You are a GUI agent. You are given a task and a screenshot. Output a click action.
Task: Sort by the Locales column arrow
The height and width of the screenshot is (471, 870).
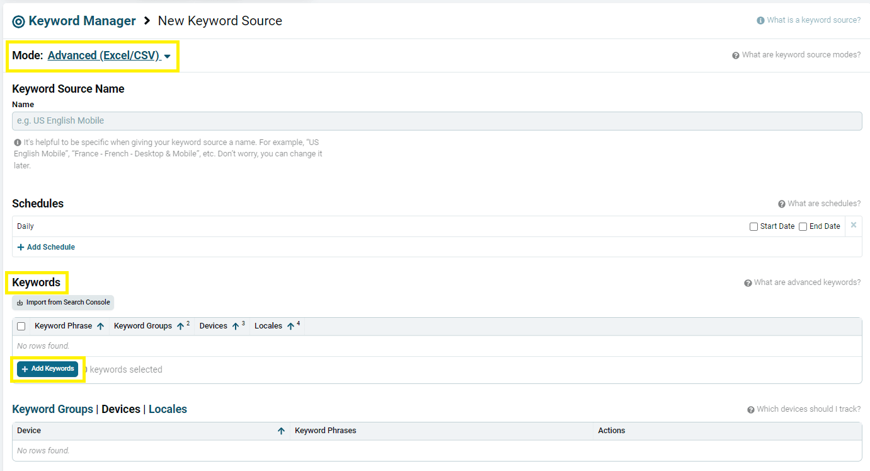290,327
